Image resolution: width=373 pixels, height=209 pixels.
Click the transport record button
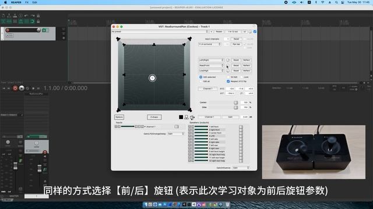coord(15,88)
